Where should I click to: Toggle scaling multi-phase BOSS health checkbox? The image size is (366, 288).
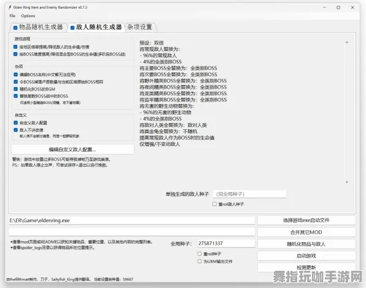(15, 54)
